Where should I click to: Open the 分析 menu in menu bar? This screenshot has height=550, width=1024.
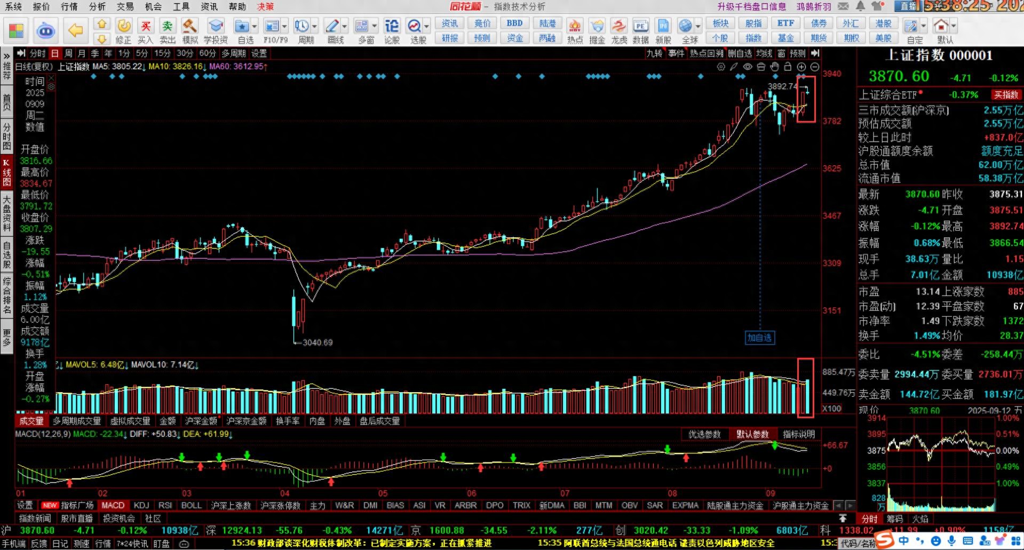pyautogui.click(x=97, y=6)
